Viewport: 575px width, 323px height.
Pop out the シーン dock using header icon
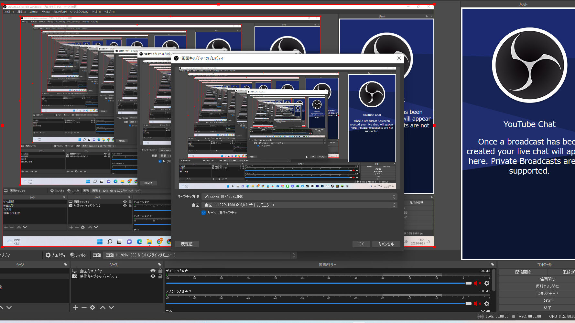(66, 264)
